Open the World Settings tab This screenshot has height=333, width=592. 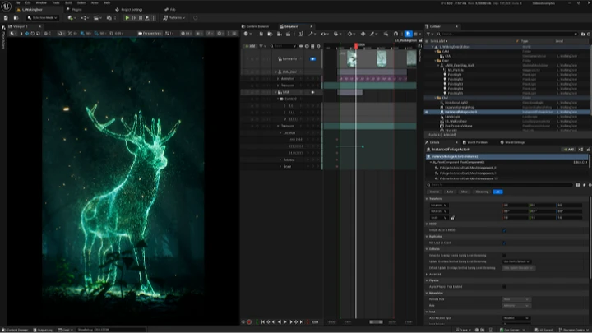point(512,142)
